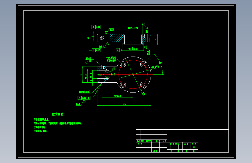Select the 技术要求 heading text

pos(58,114)
